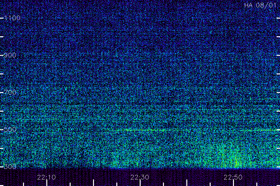280x186 pixels.
Task: Click the HA 08/01 date label
Action: coord(260,5)
